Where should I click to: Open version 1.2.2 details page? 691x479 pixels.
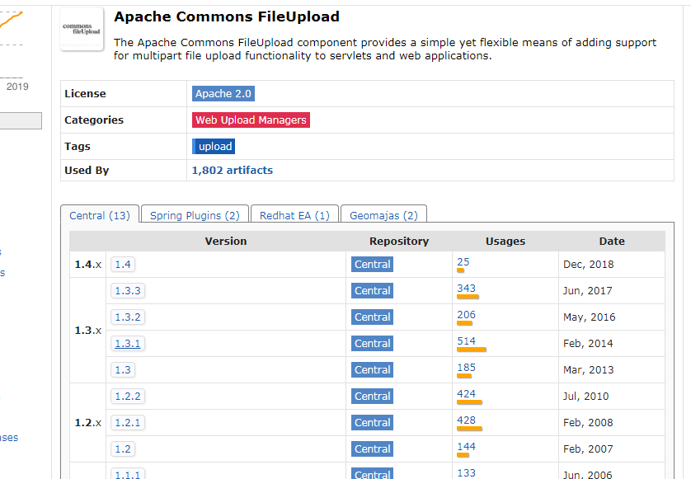click(x=127, y=396)
